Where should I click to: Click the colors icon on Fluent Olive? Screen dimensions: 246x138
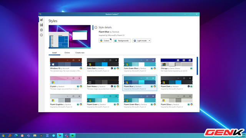tap(191, 104)
